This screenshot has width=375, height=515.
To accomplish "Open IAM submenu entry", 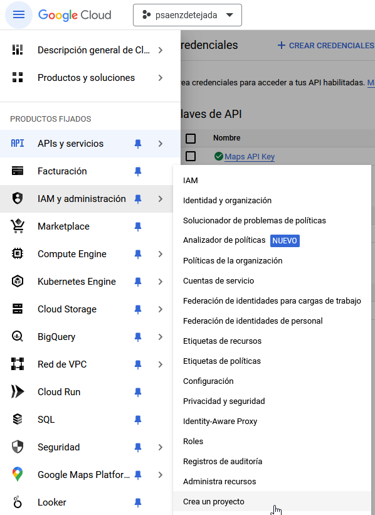I will (272, 180).
